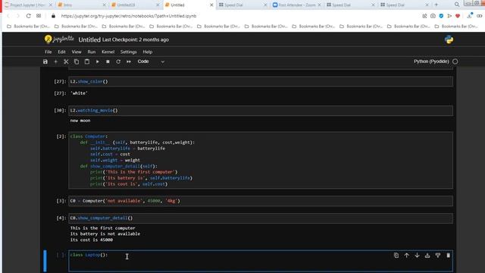Open the Run menu

pyautogui.click(x=92, y=52)
